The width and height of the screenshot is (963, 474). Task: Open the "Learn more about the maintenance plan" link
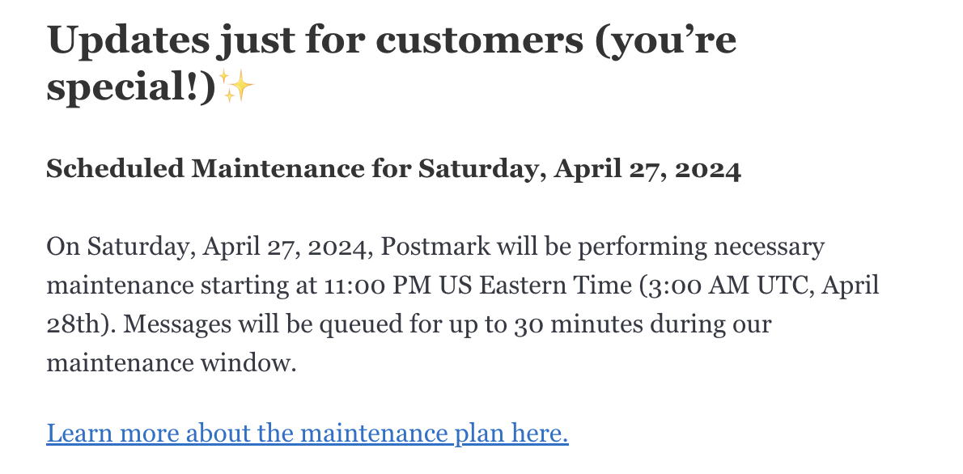[308, 434]
